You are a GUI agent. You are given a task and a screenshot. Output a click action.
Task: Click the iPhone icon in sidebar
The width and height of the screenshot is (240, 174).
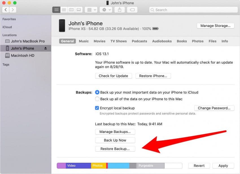coord(7,48)
